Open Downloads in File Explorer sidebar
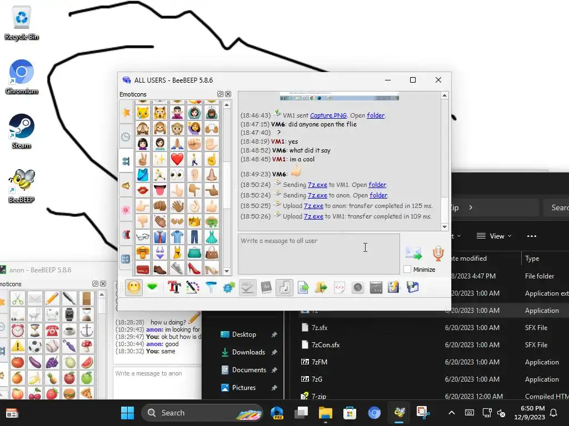Screen dimensions: 569x426 click(248, 352)
